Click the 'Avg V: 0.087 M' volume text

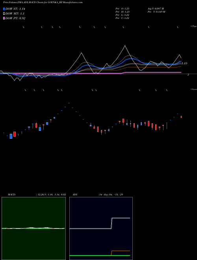156,8
